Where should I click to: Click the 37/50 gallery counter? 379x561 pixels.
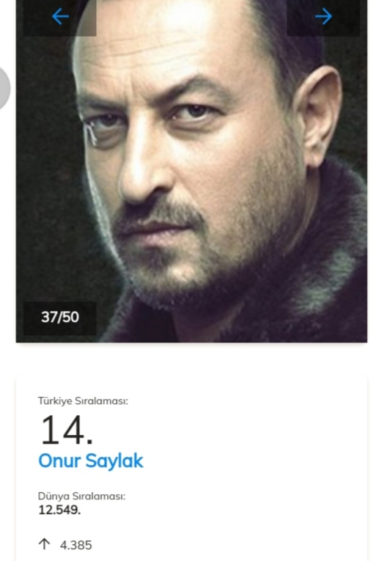(59, 318)
